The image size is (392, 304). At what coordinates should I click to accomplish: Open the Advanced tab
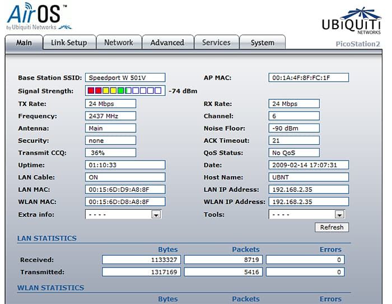[x=167, y=43]
